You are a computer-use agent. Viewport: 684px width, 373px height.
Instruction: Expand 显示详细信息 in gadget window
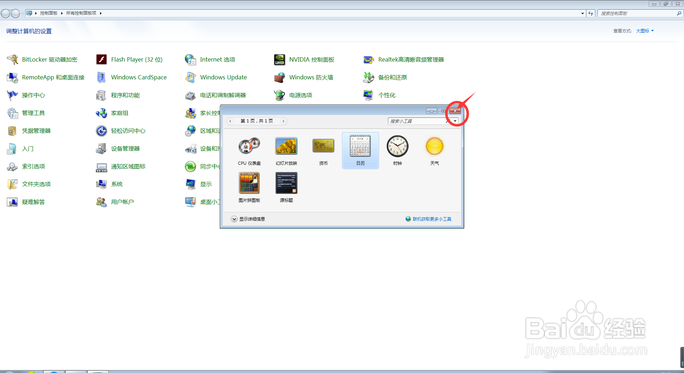point(248,219)
